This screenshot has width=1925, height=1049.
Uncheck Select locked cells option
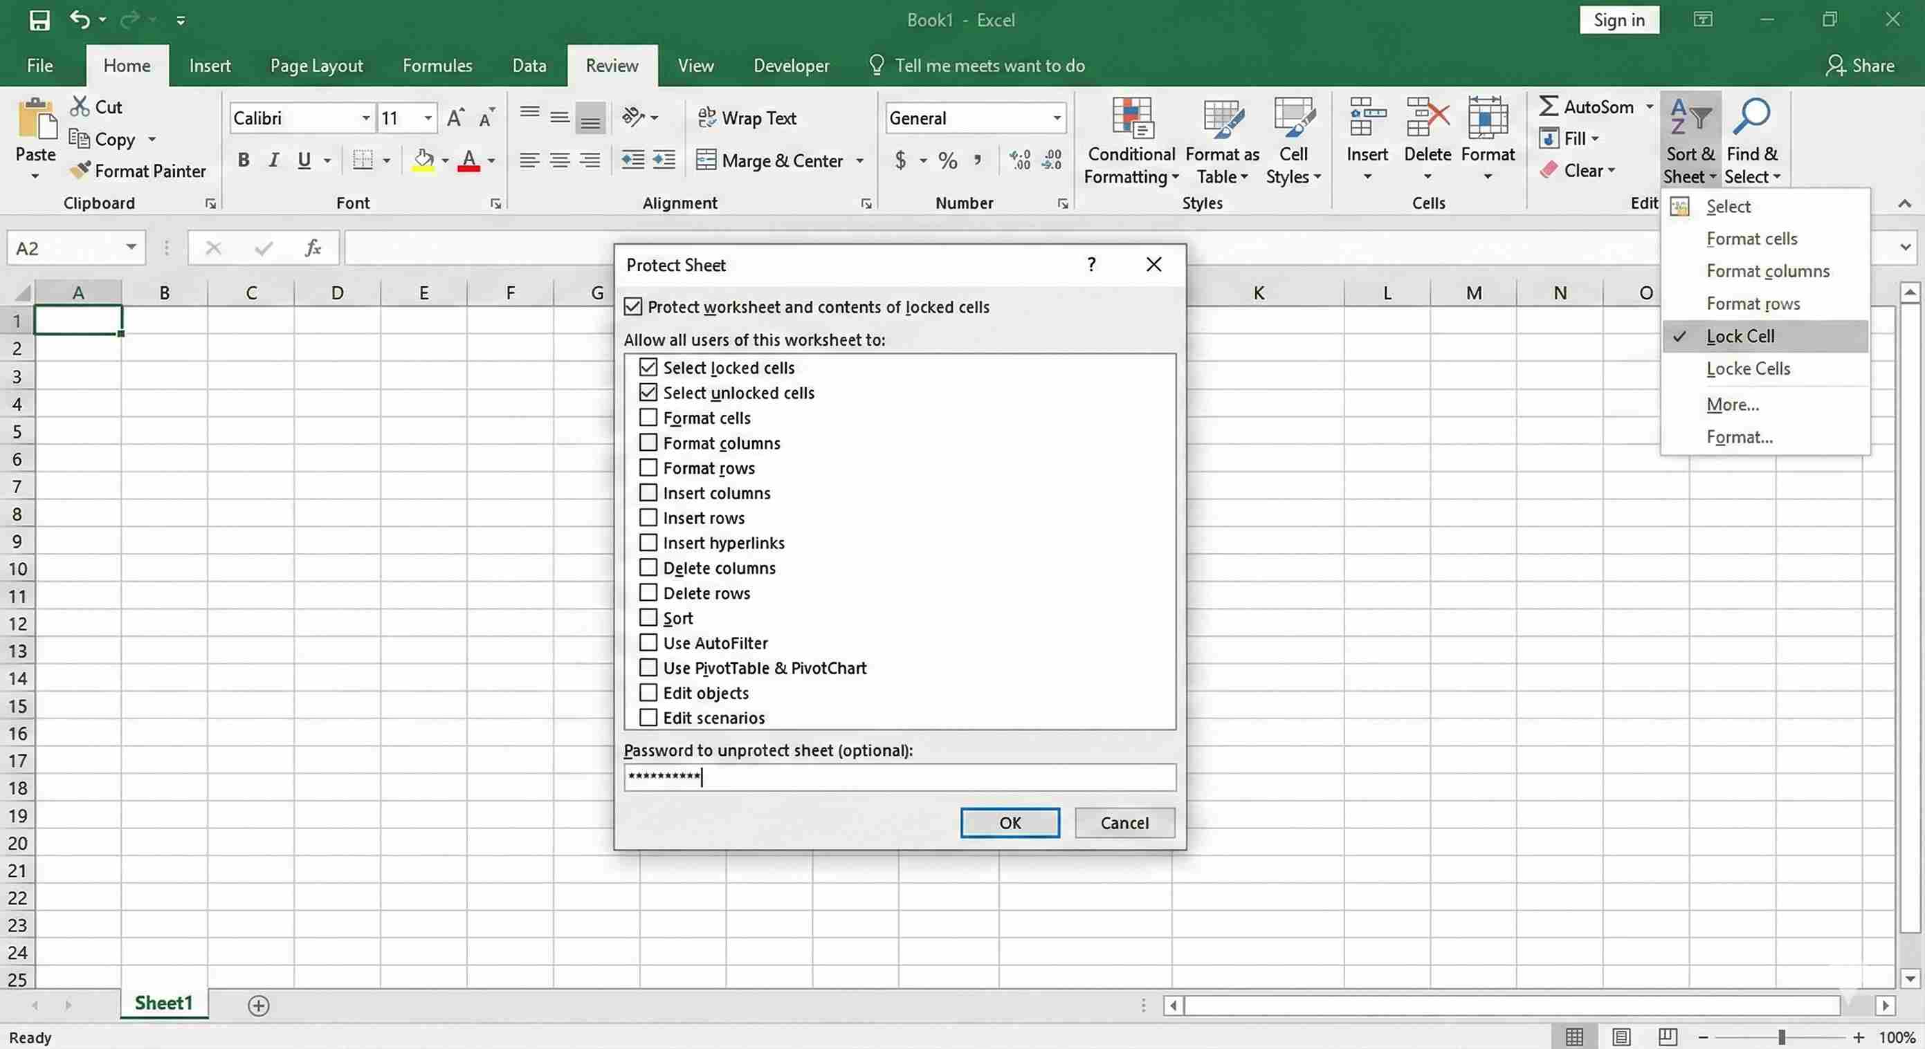648,367
